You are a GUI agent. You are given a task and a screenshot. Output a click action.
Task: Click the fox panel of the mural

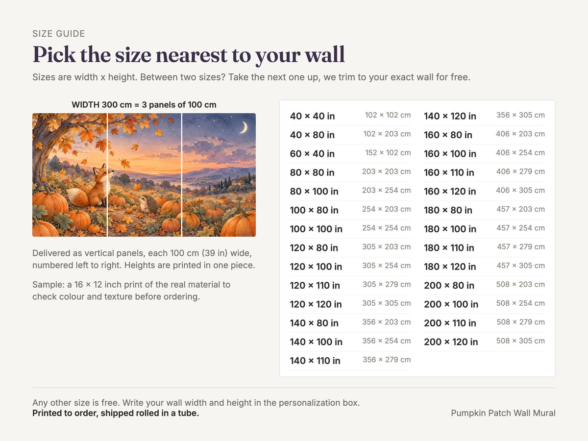(x=70, y=175)
